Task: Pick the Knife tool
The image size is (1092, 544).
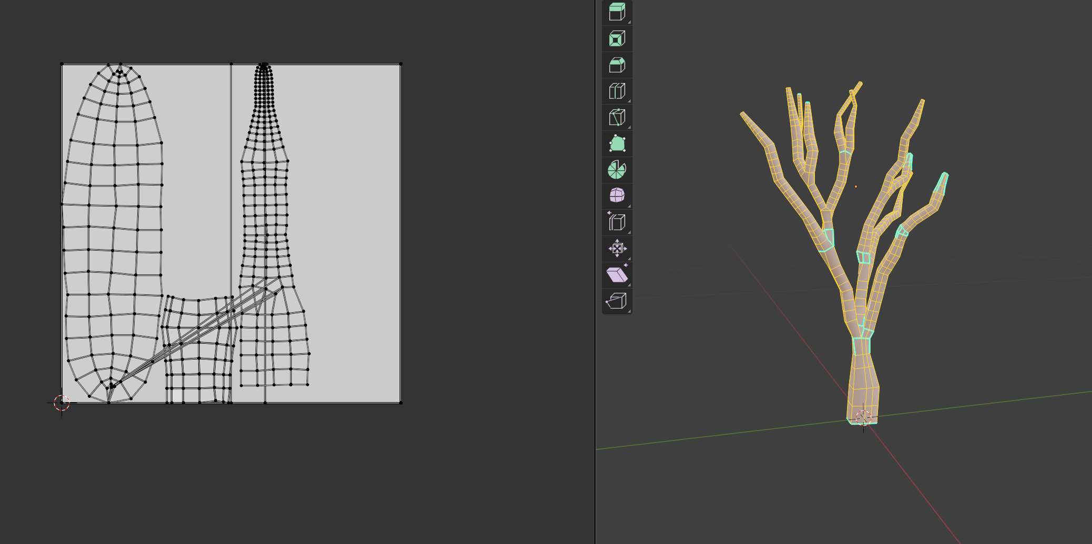Action: tap(617, 118)
